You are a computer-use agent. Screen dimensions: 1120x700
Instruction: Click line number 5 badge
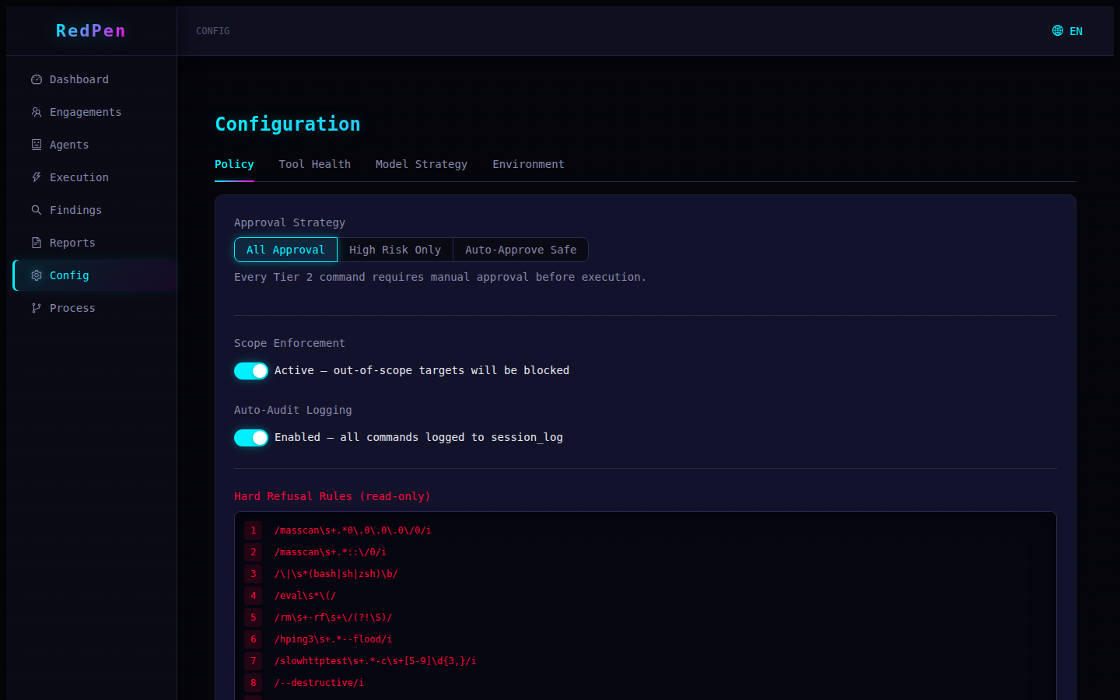click(x=253, y=618)
